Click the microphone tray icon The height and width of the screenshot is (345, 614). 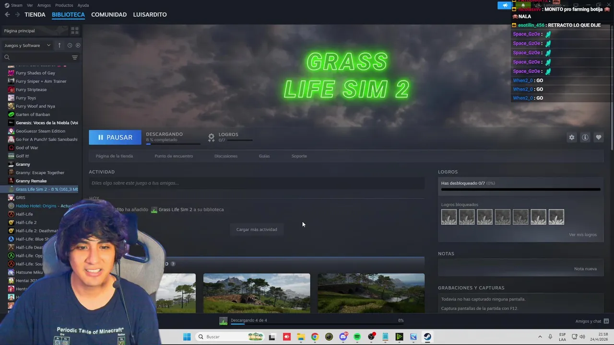pos(550,337)
